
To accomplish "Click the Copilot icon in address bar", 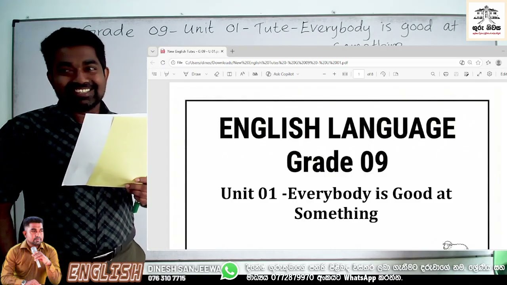I will pos(462,63).
